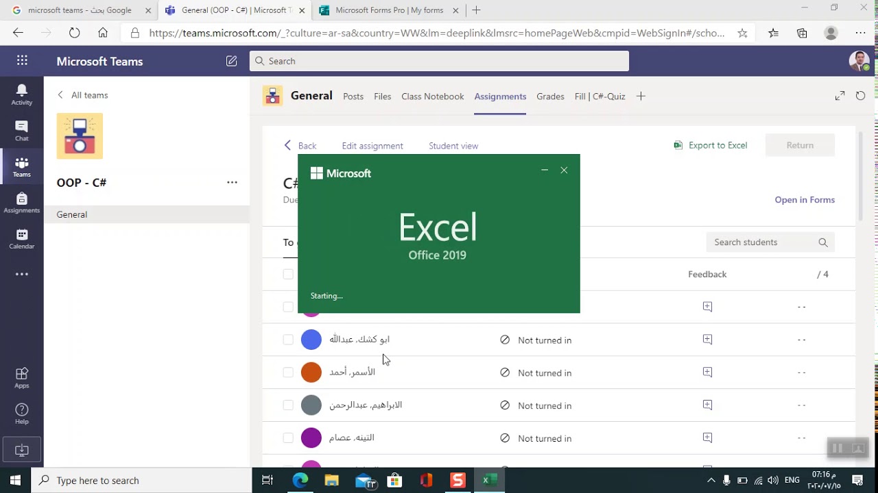The width and height of the screenshot is (878, 493).
Task: Select the General channel
Action: point(147,214)
